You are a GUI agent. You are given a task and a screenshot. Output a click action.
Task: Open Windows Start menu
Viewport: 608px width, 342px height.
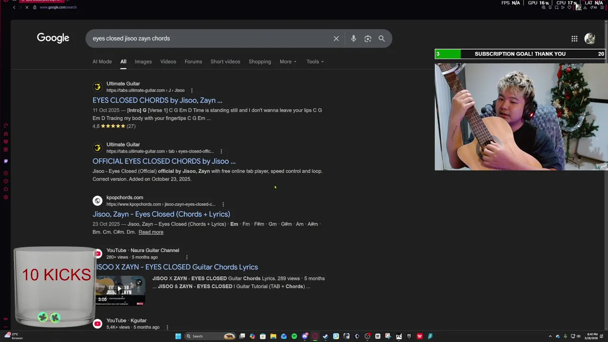tap(178, 336)
